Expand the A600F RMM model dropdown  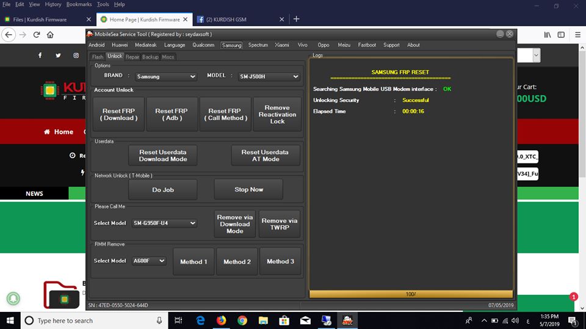pyautogui.click(x=149, y=261)
